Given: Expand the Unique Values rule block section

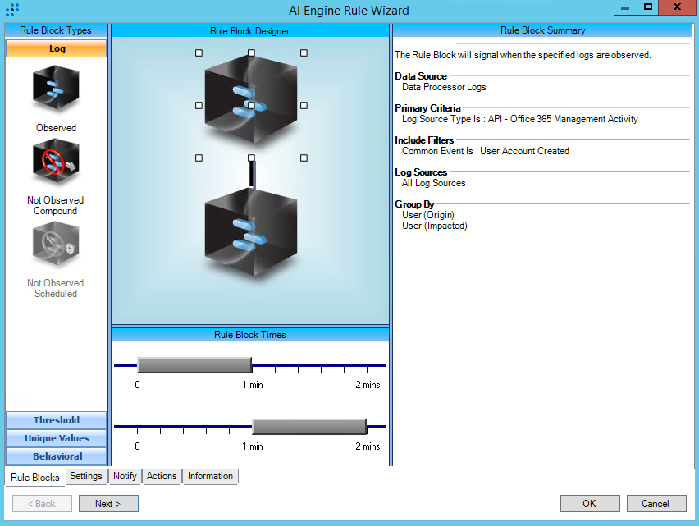Looking at the screenshot, I should point(57,438).
